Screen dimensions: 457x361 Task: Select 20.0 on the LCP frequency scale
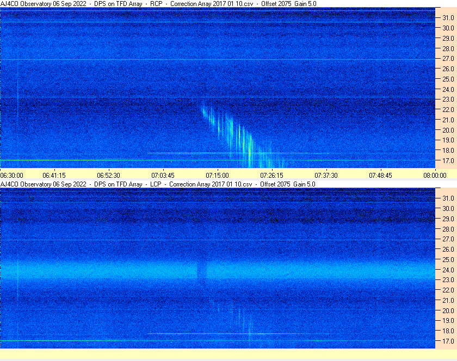click(x=448, y=310)
